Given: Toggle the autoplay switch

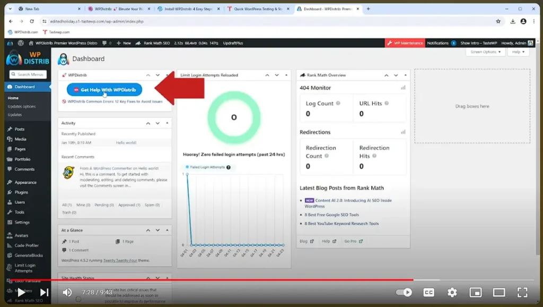Looking at the screenshot, I should pos(404,293).
